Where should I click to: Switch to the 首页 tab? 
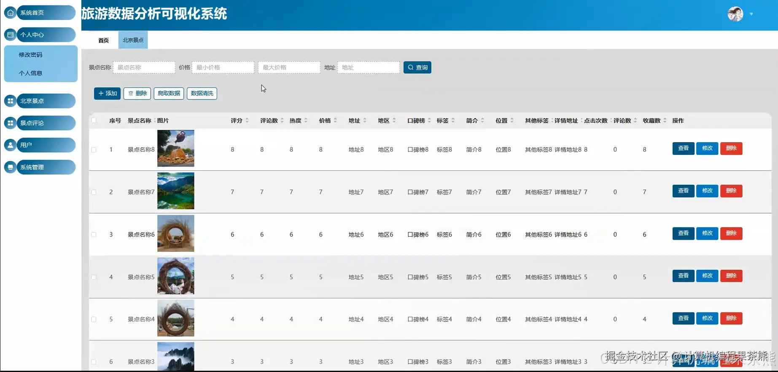pos(104,40)
